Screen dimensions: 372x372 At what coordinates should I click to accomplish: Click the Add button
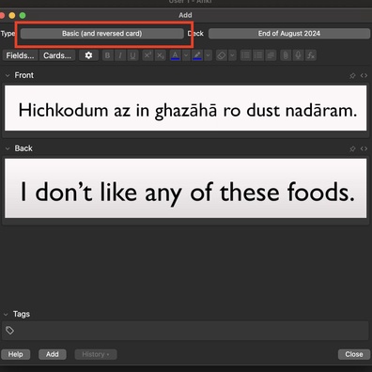(x=53, y=354)
